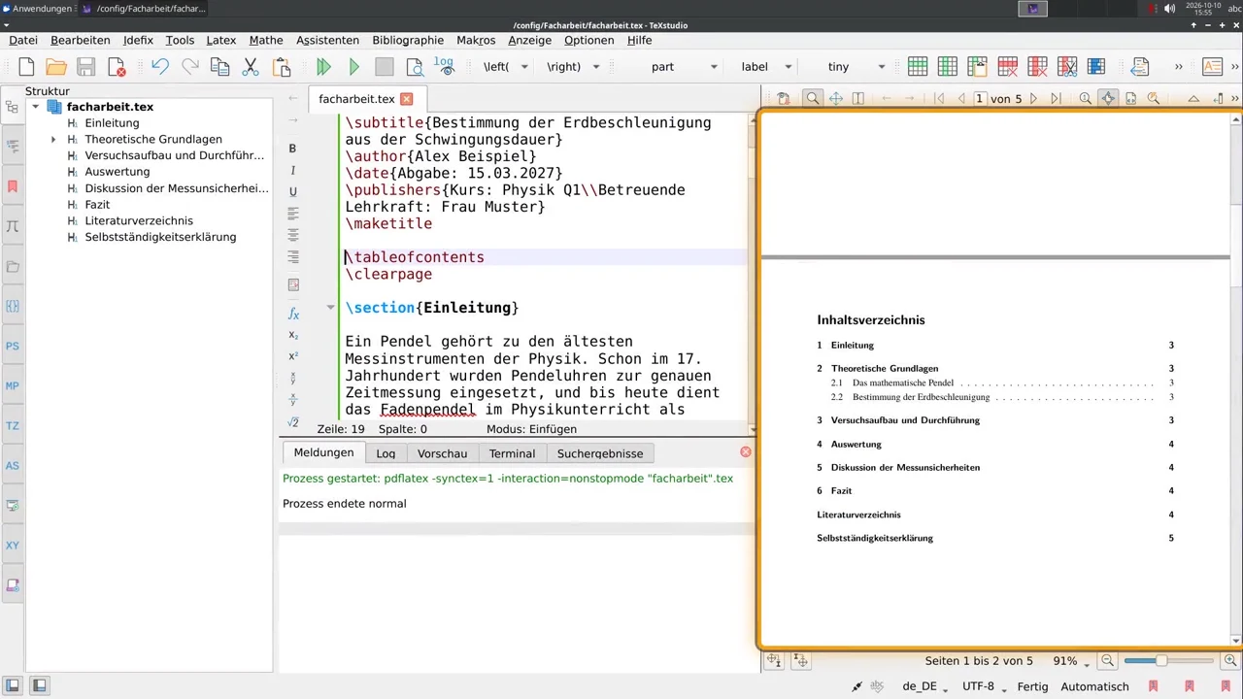Activate the scroll hand tool in PDF viewer
1243x699 pixels.
pyautogui.click(x=835, y=98)
